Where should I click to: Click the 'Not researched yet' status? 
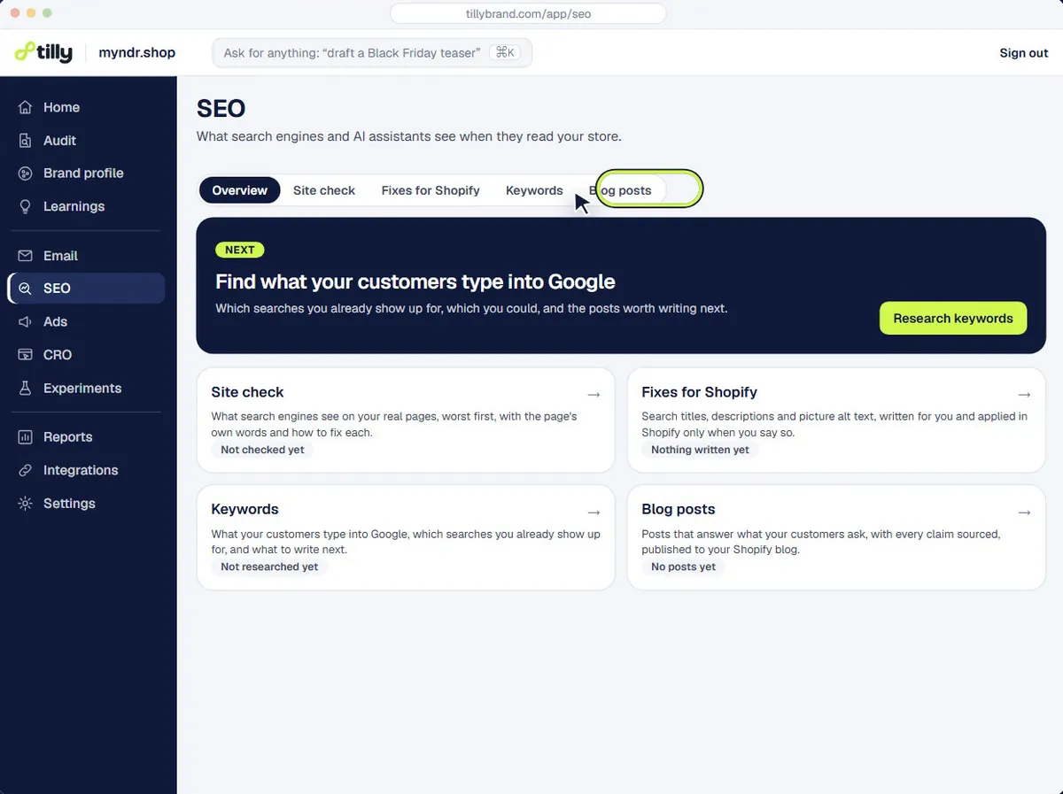point(269,567)
